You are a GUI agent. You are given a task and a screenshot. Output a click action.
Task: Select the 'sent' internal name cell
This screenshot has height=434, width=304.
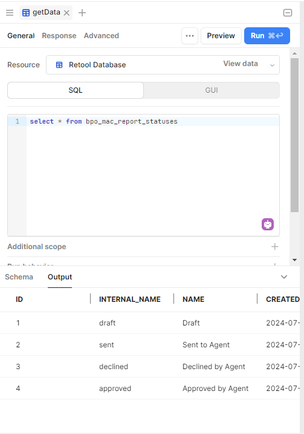pos(106,345)
